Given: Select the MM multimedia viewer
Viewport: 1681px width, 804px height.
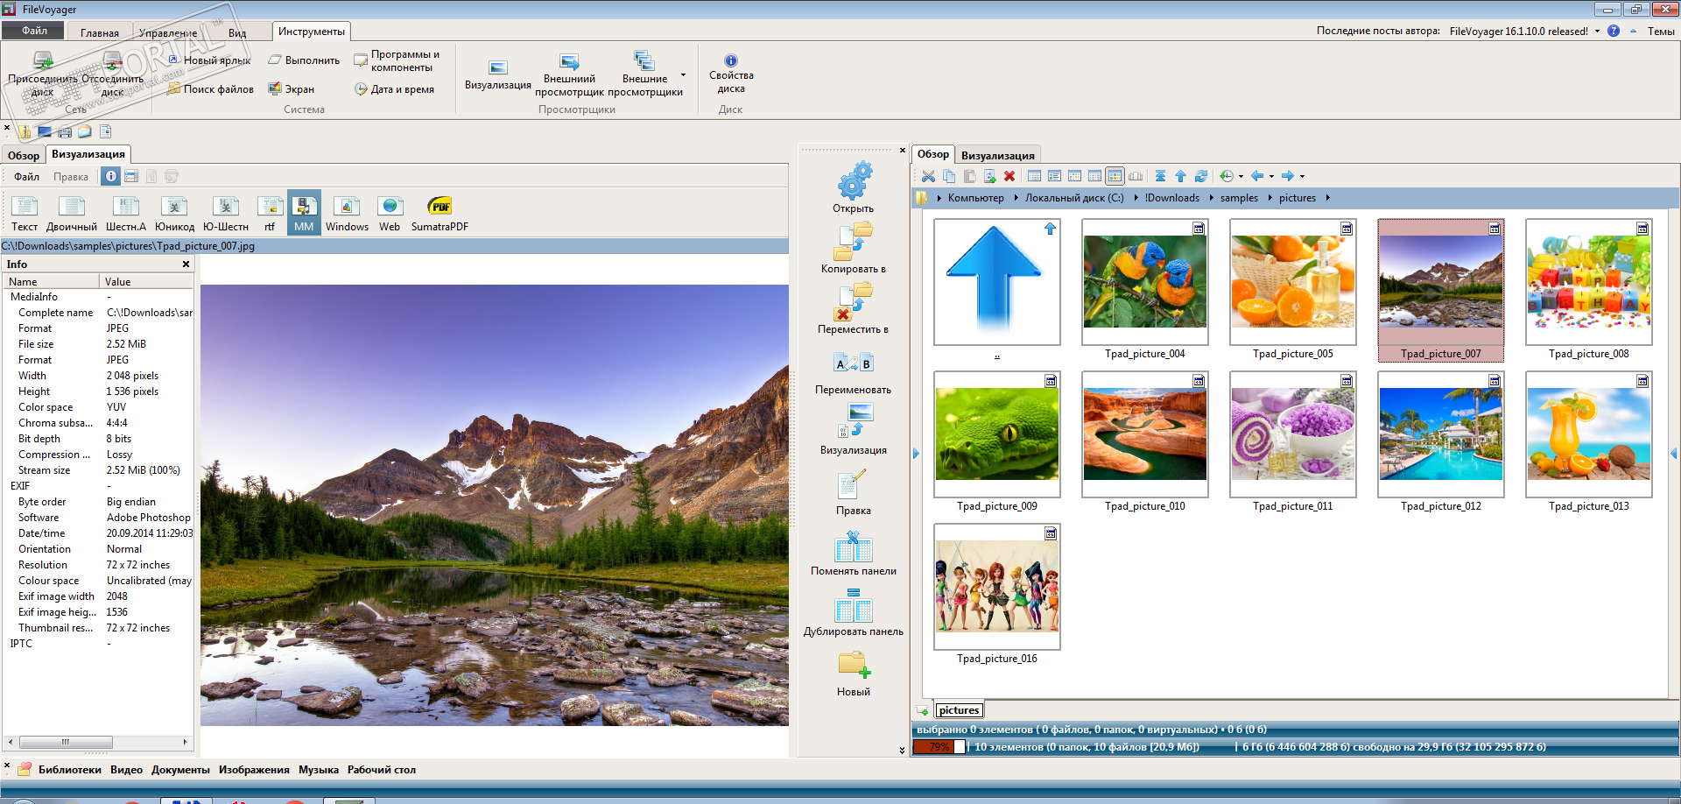Looking at the screenshot, I should pos(304,215).
